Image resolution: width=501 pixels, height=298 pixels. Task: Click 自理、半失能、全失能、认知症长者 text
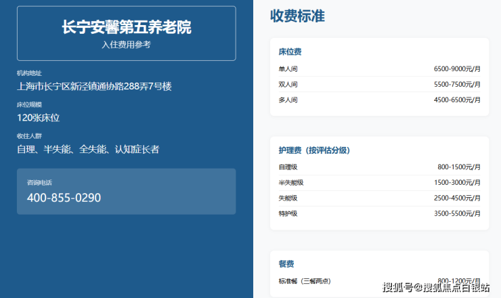(x=88, y=149)
